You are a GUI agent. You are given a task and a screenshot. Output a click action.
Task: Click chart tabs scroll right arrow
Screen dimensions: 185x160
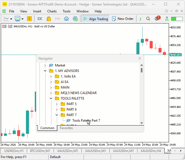[181, 151]
